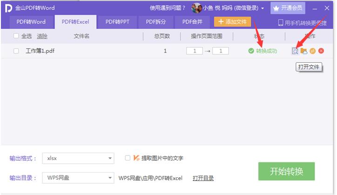Check the box for 工作簿1.pdf
The height and width of the screenshot is (195, 337).
[16, 51]
